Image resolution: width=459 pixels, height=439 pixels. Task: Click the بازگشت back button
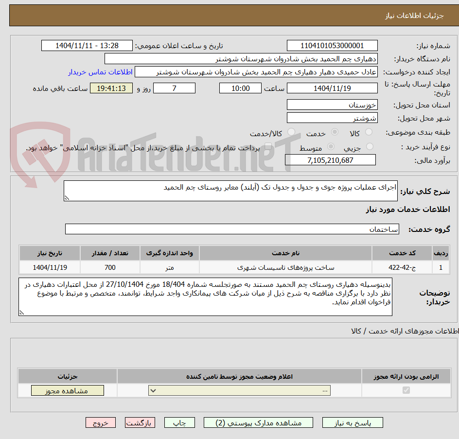140,422
